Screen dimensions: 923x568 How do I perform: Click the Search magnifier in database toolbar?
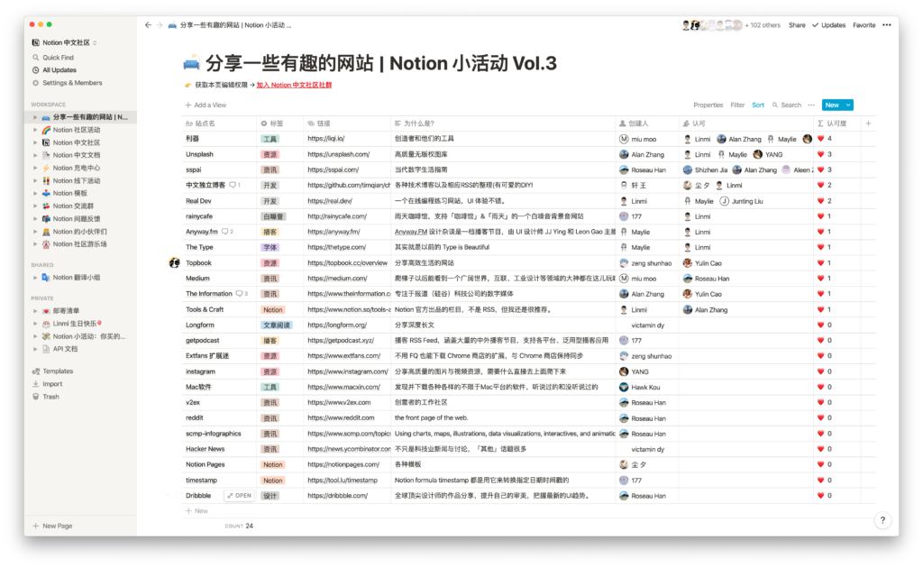click(x=775, y=105)
